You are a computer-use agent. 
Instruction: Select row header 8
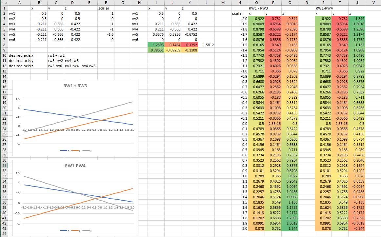pos(4,45)
